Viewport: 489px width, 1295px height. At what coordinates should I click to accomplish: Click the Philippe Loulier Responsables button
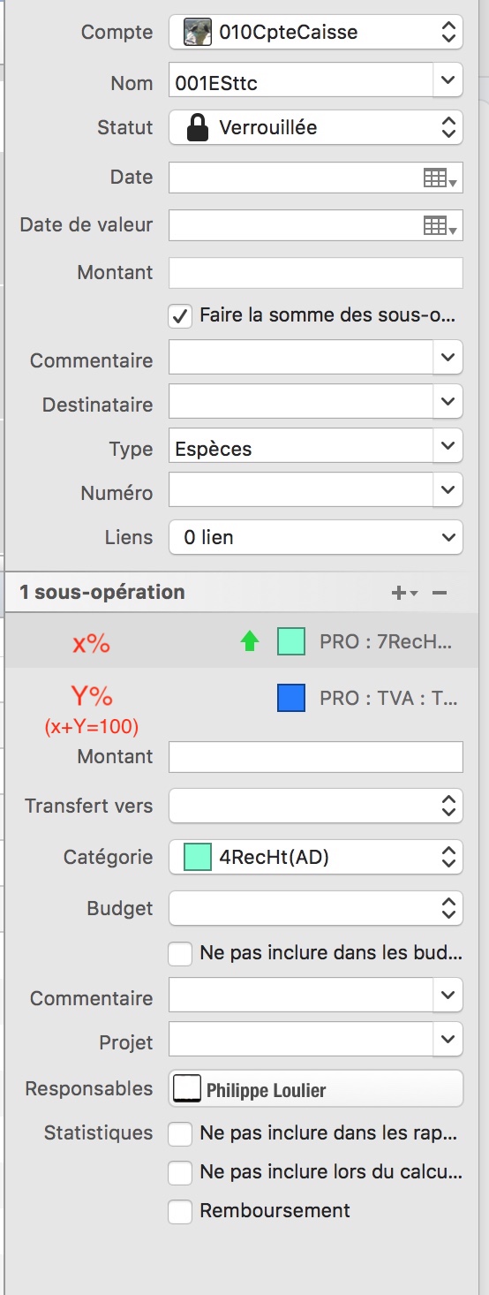(316, 1088)
